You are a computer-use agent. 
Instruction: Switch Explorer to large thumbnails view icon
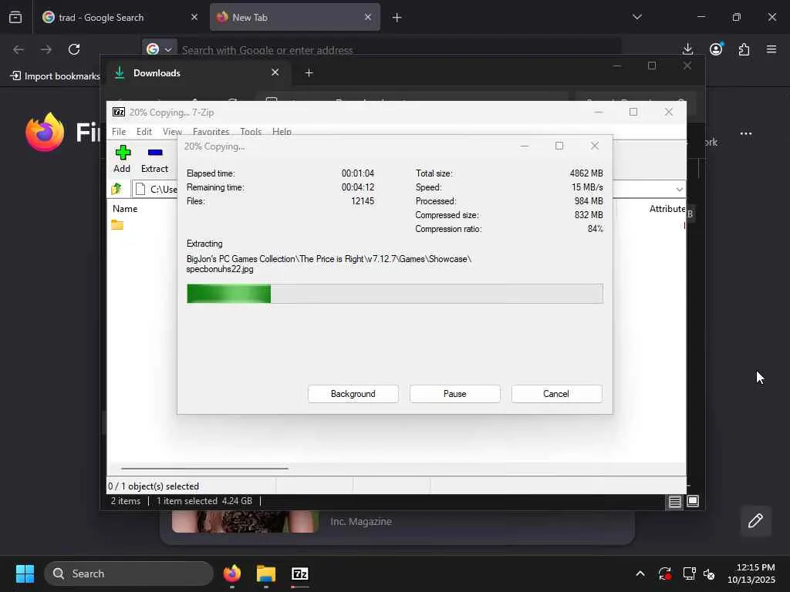[x=693, y=501]
